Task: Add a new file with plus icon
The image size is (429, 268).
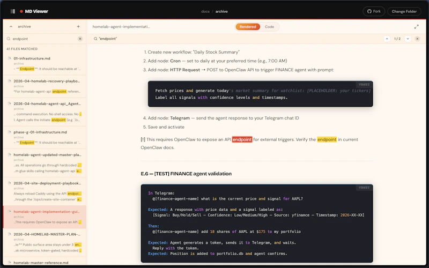Action: 78,26
